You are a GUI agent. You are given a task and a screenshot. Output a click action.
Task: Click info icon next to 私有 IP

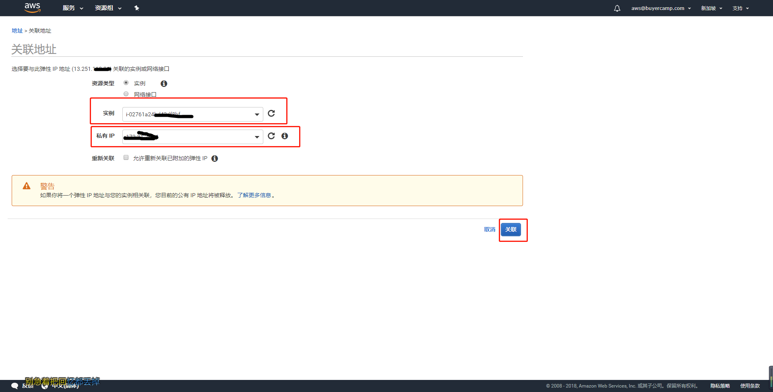[285, 136]
